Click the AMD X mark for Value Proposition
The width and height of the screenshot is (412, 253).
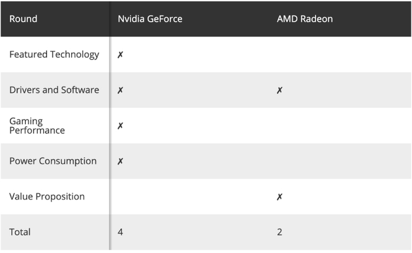[x=280, y=197]
